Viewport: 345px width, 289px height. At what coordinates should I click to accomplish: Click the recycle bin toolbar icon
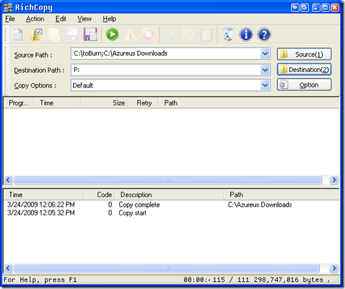click(228, 34)
